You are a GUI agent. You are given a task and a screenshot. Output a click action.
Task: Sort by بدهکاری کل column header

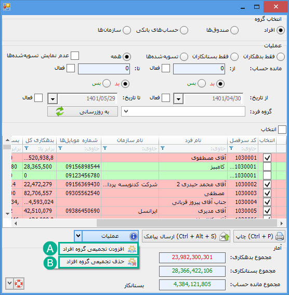pyautogui.click(x=40, y=140)
